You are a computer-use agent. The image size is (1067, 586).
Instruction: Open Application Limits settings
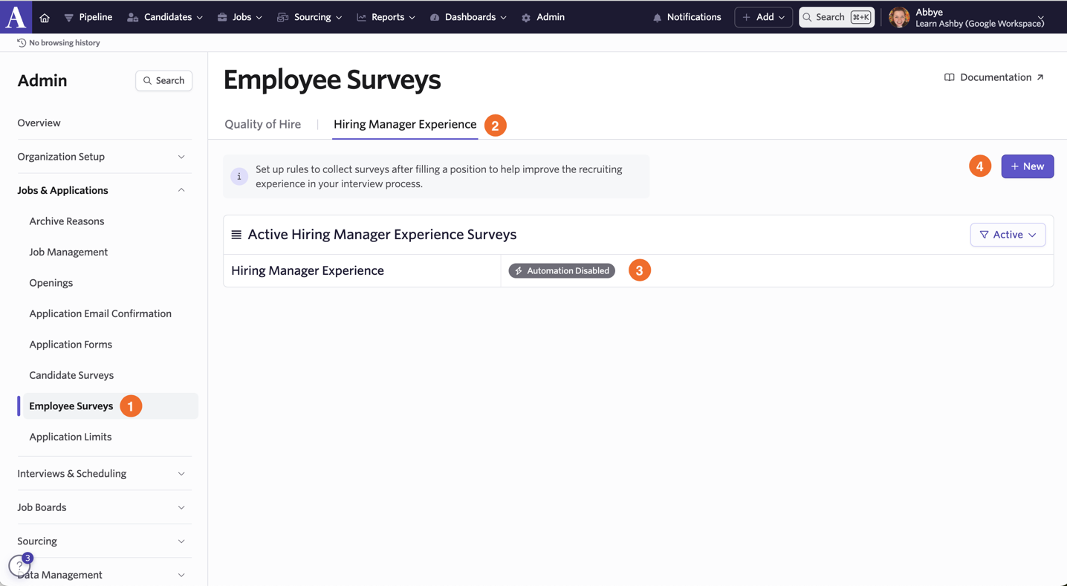point(71,437)
